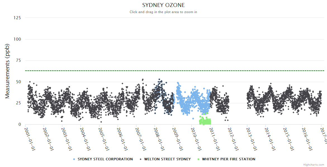The image size is (327, 167).
Task: Click the black diamond Welton Street legend marker
Action: coord(141,159)
